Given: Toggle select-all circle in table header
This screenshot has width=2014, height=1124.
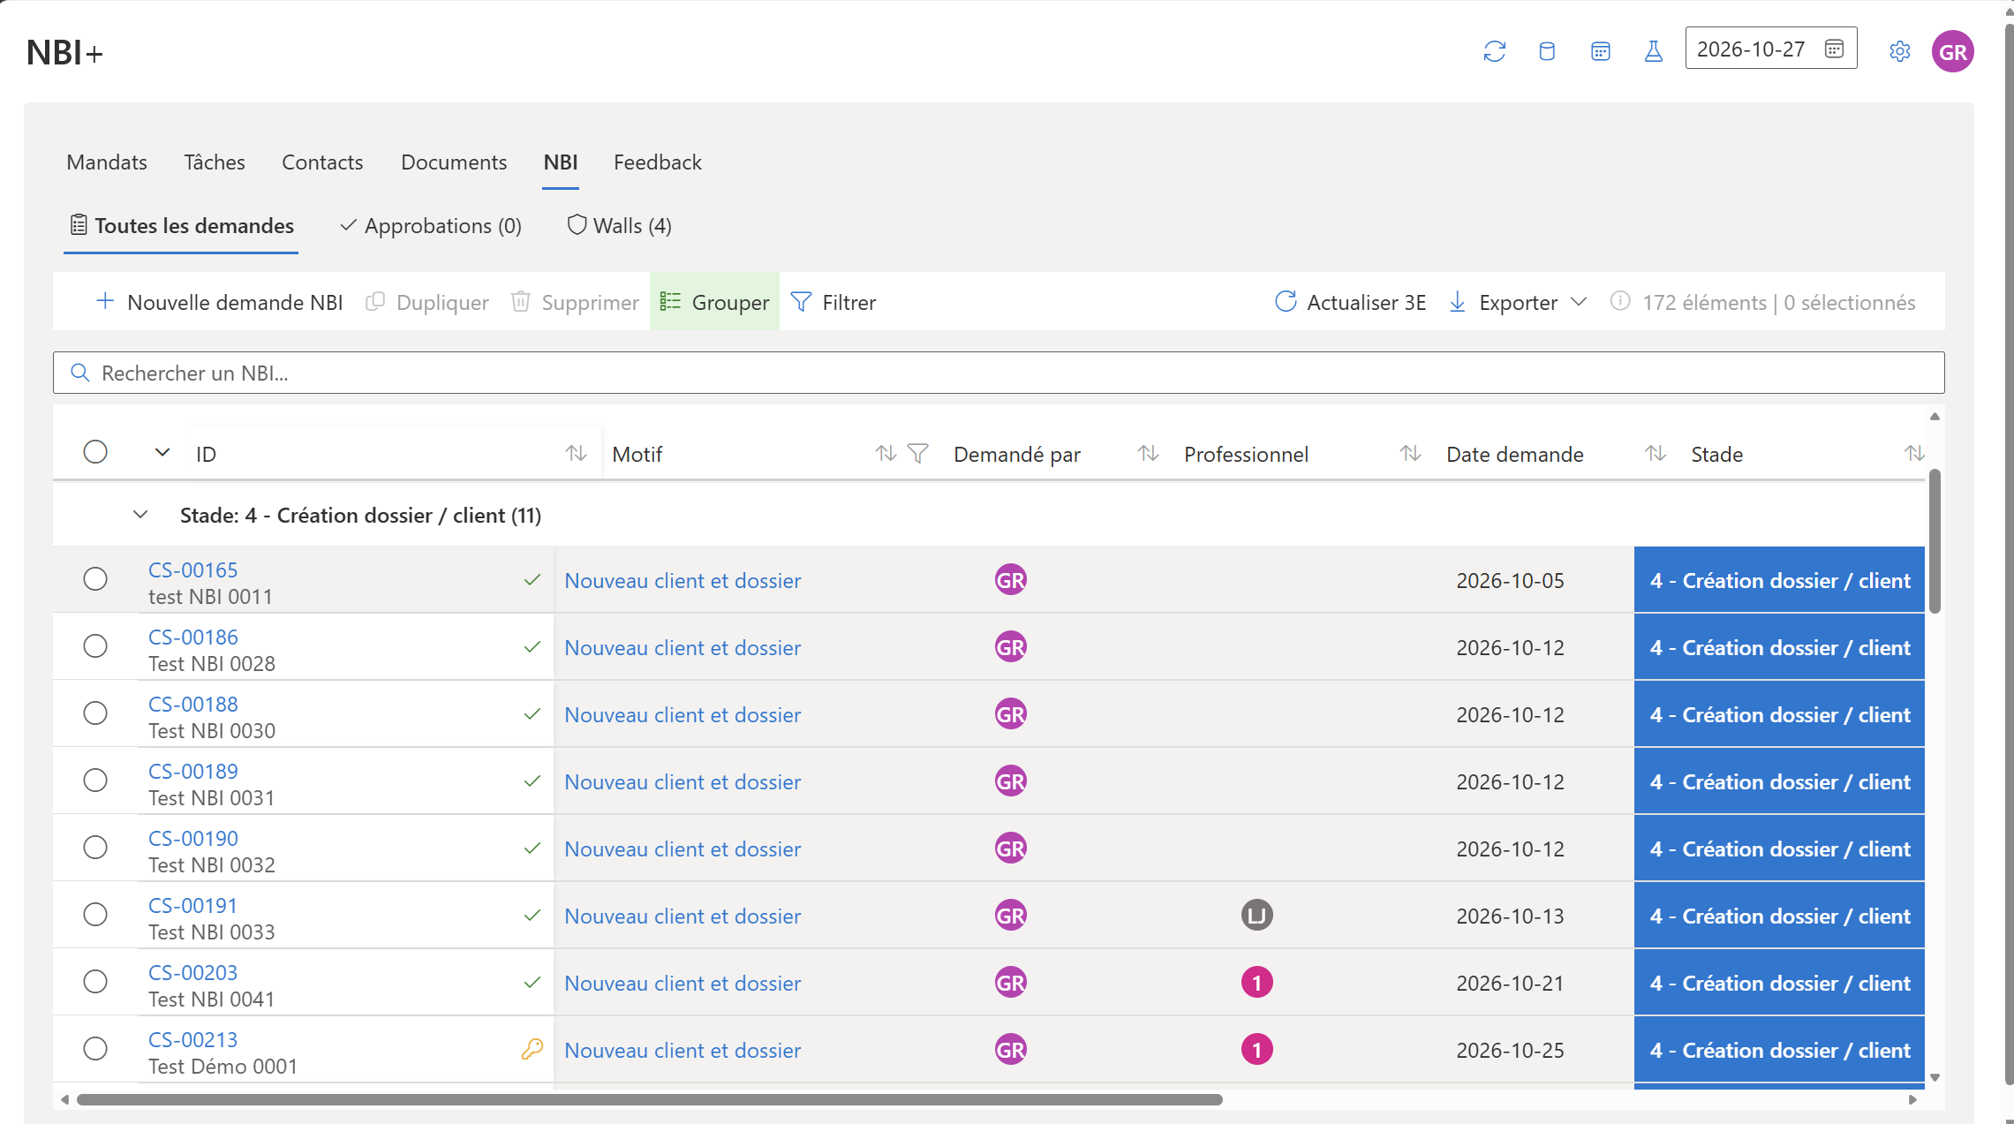Looking at the screenshot, I should (x=95, y=452).
